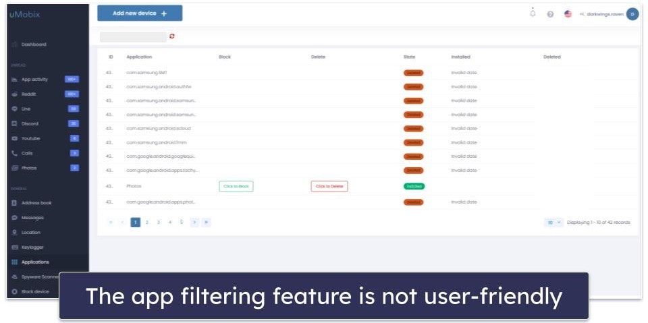Jump to last page arrow
648x323 pixels.
[207, 223]
